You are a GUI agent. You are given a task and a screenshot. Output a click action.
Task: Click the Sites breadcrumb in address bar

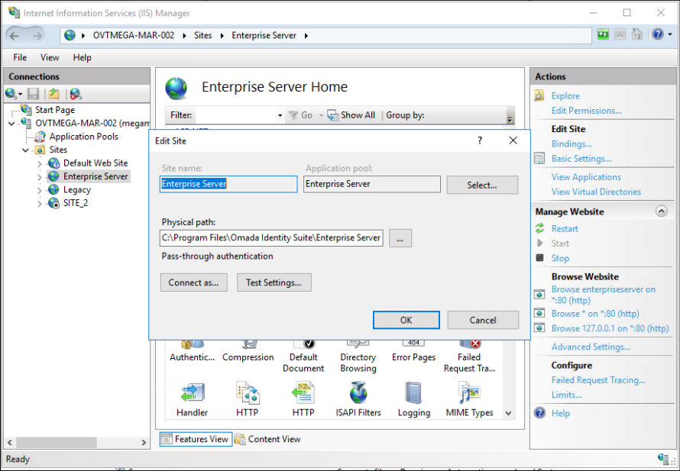pyautogui.click(x=203, y=36)
